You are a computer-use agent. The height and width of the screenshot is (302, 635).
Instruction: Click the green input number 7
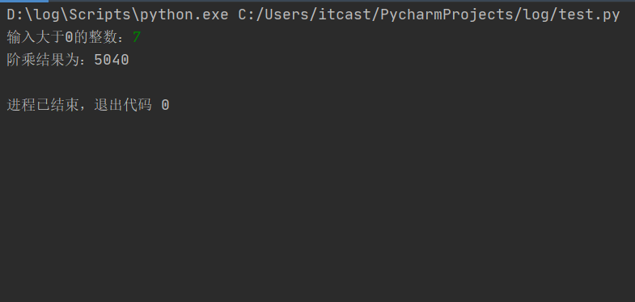137,38
